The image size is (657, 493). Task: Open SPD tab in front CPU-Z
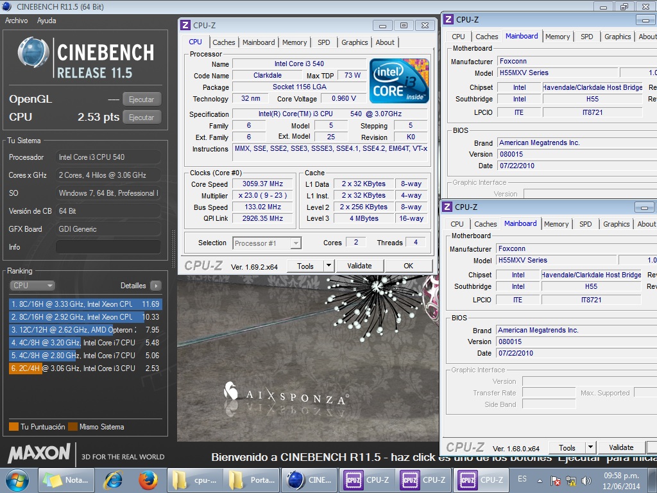pos(324,42)
